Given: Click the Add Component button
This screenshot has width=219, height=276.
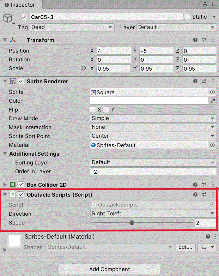Looking at the screenshot, I should click(x=109, y=269).
